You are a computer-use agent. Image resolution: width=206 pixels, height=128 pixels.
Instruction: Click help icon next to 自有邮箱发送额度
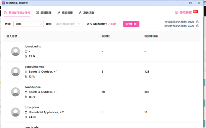click(198, 22)
